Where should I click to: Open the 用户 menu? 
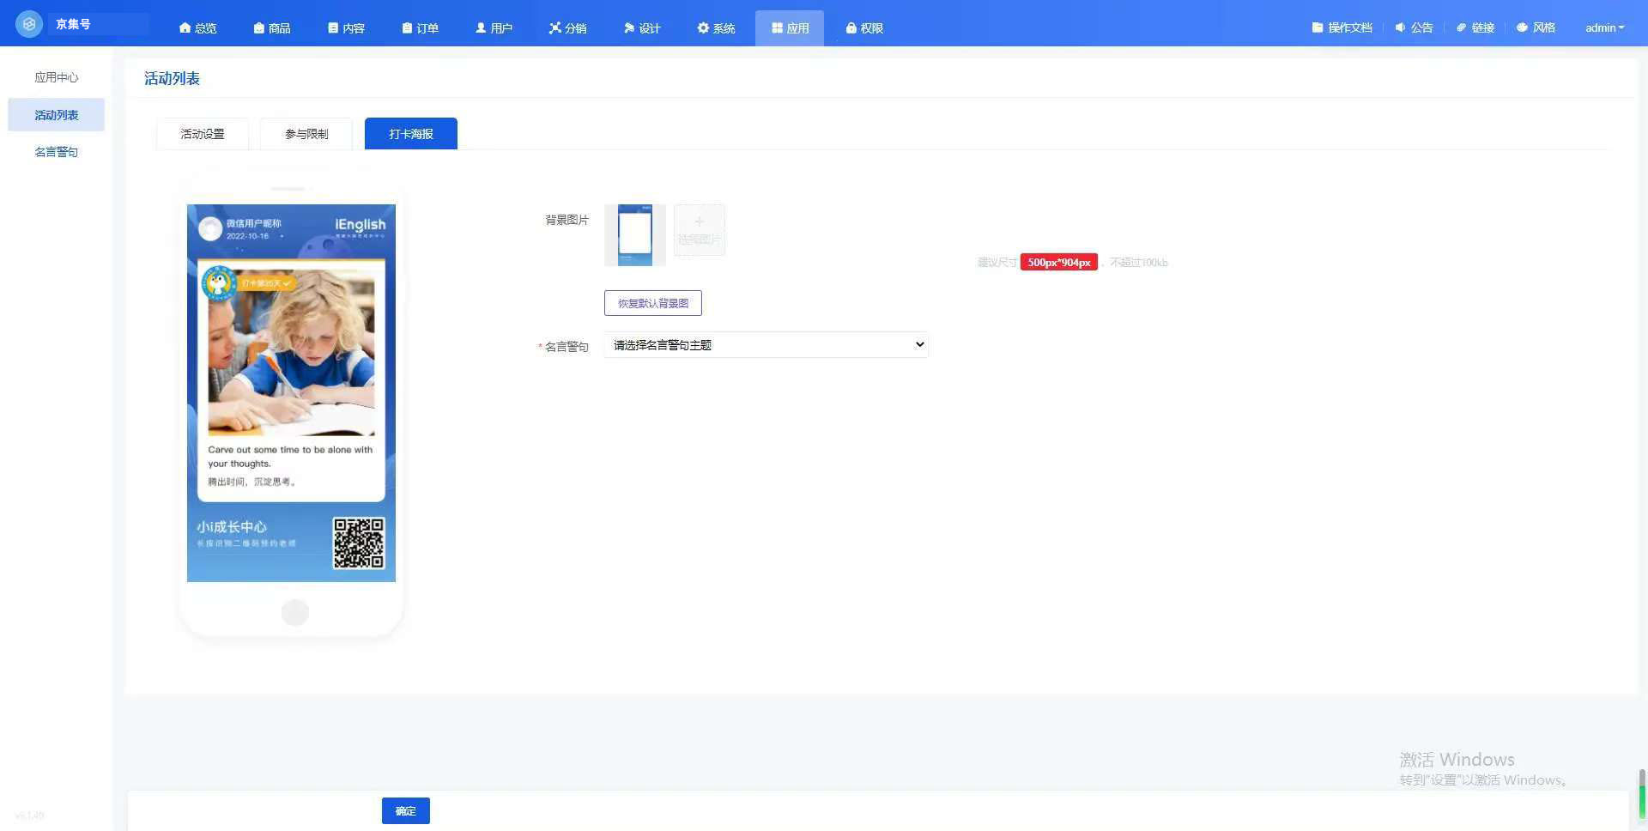(494, 28)
